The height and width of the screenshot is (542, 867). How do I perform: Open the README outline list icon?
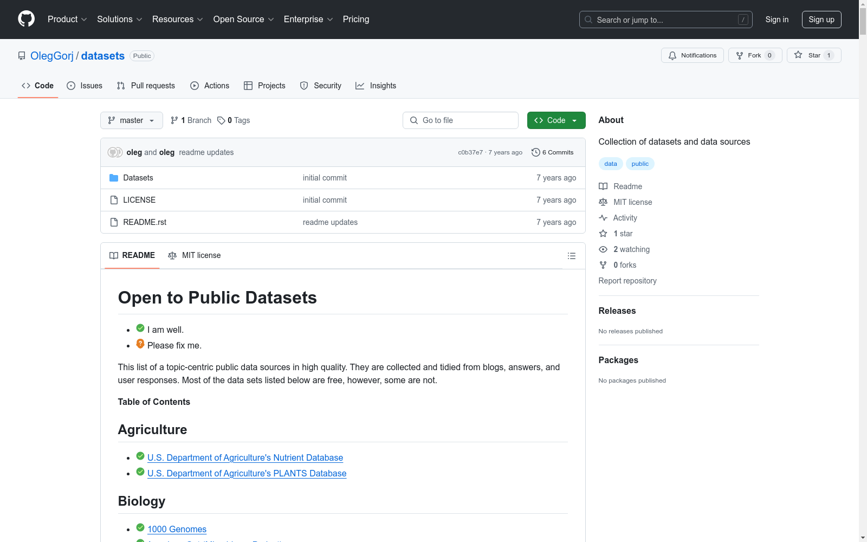click(571, 256)
